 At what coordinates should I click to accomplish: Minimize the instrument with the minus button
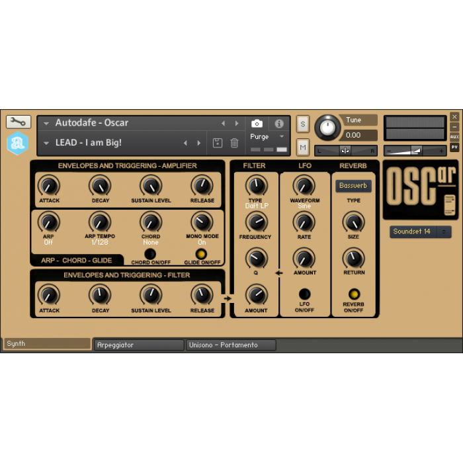(454, 127)
